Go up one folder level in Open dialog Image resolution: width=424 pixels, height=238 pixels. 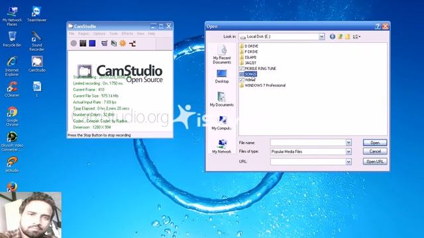click(340, 36)
